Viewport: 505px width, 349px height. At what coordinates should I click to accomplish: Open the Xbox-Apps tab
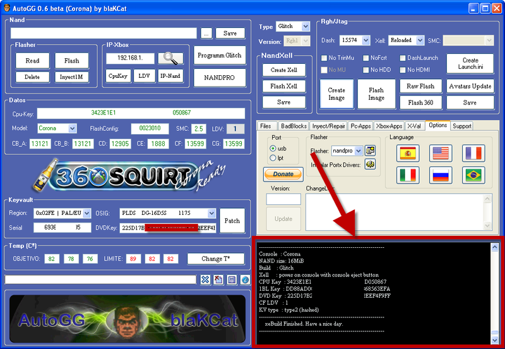(x=389, y=126)
